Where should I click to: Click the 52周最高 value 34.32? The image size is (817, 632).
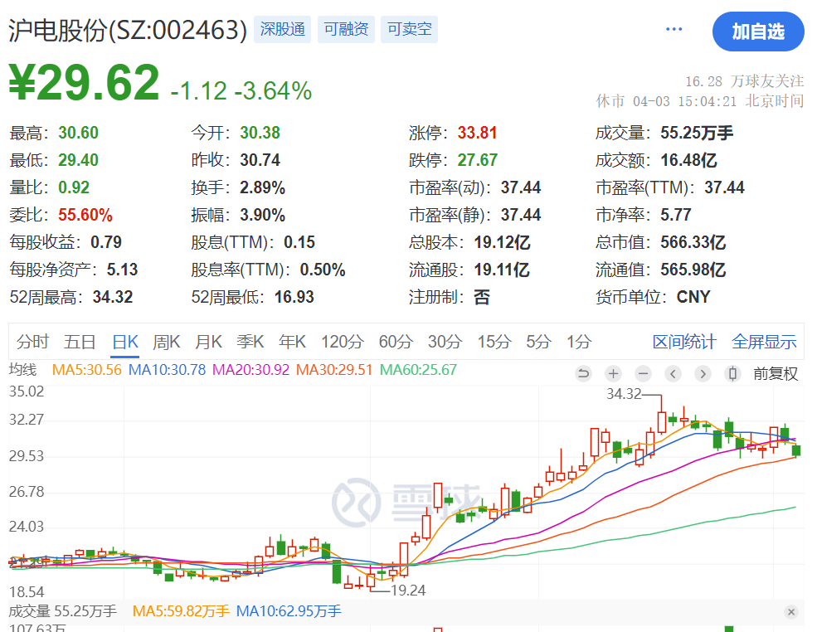click(113, 297)
